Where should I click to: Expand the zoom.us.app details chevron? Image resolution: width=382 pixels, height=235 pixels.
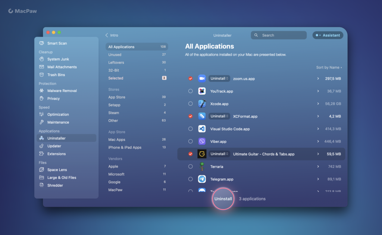(318, 78)
